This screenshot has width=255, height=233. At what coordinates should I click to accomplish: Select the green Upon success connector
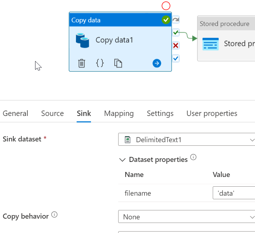(176, 32)
